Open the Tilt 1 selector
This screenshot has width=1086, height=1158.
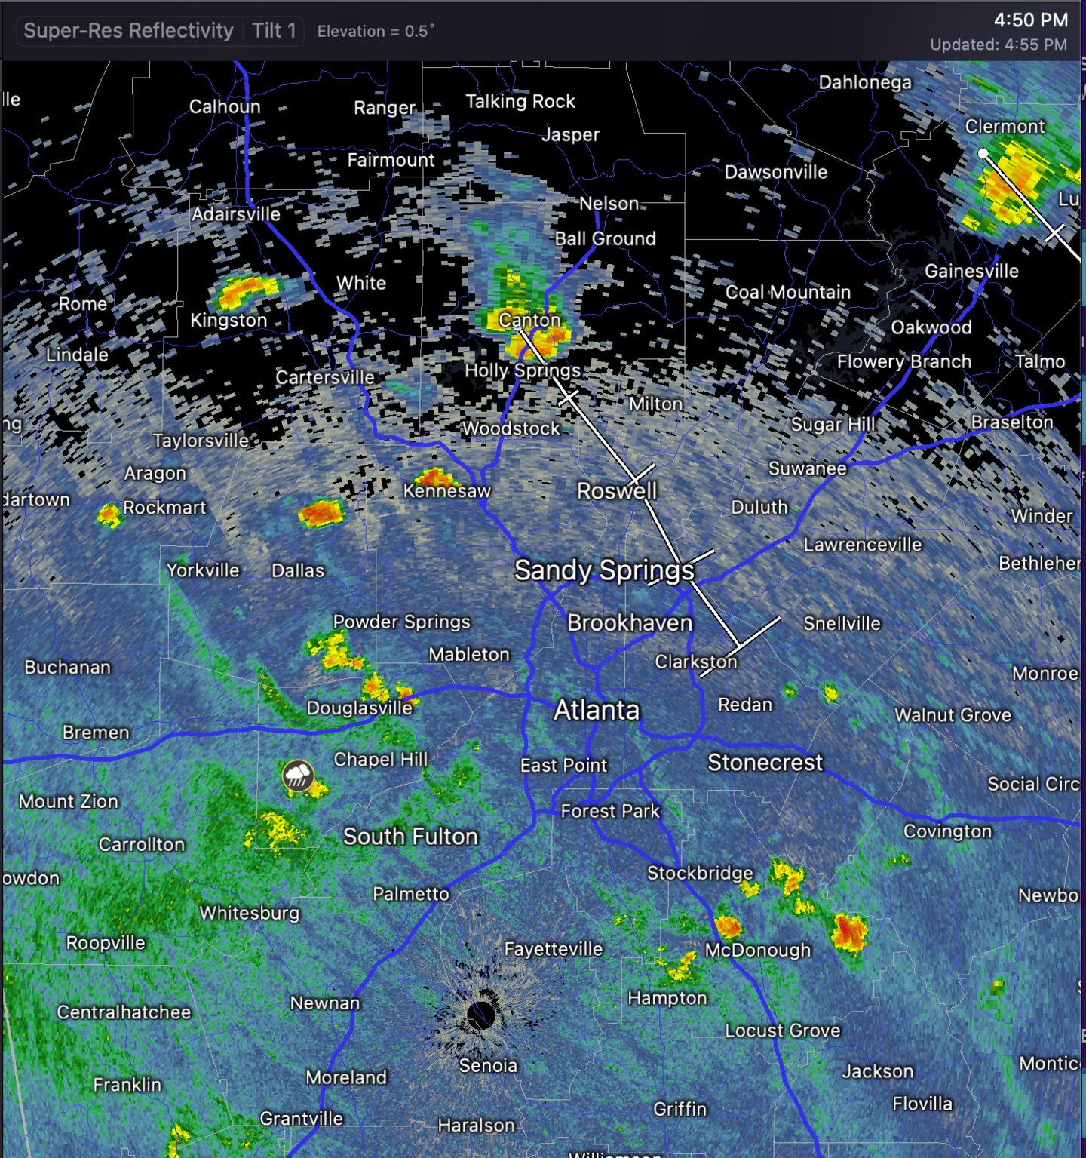[274, 31]
